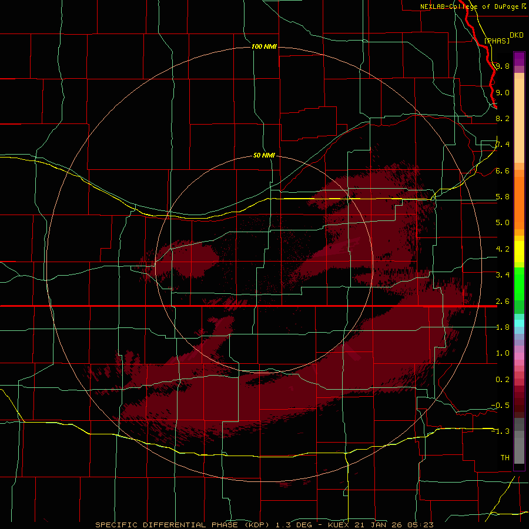Click the 1.3 DEG elevation angle text

tap(294, 525)
